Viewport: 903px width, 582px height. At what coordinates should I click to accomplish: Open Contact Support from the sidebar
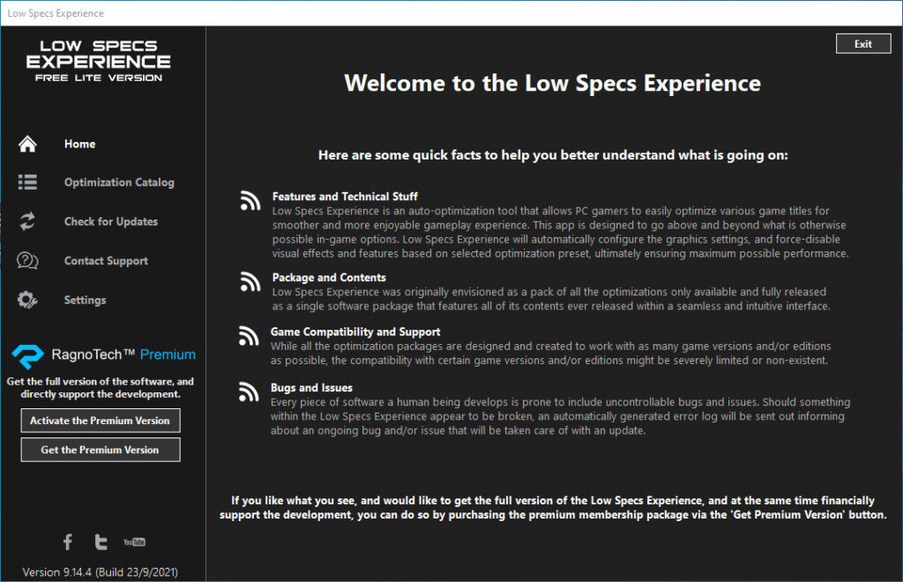pos(106,261)
